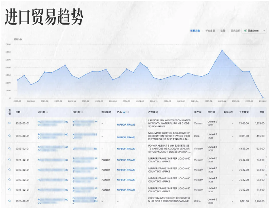Click the green Excel icon in export button
The height and width of the screenshot is (208, 269).
coord(245,30)
